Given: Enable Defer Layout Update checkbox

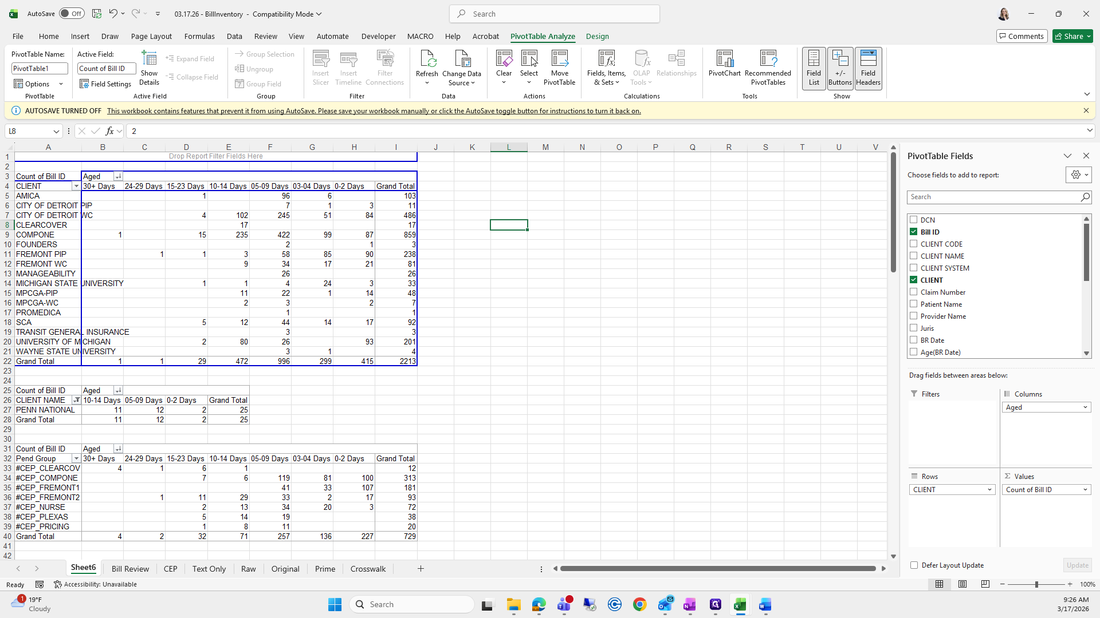Looking at the screenshot, I should pyautogui.click(x=914, y=565).
